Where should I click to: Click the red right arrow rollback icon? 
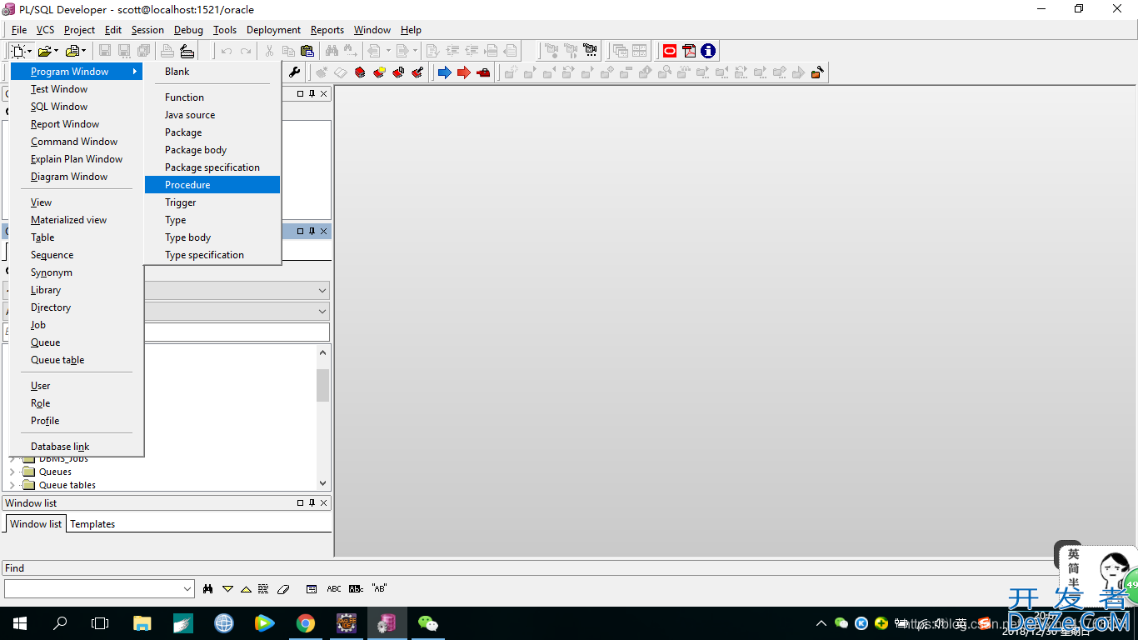(x=464, y=72)
